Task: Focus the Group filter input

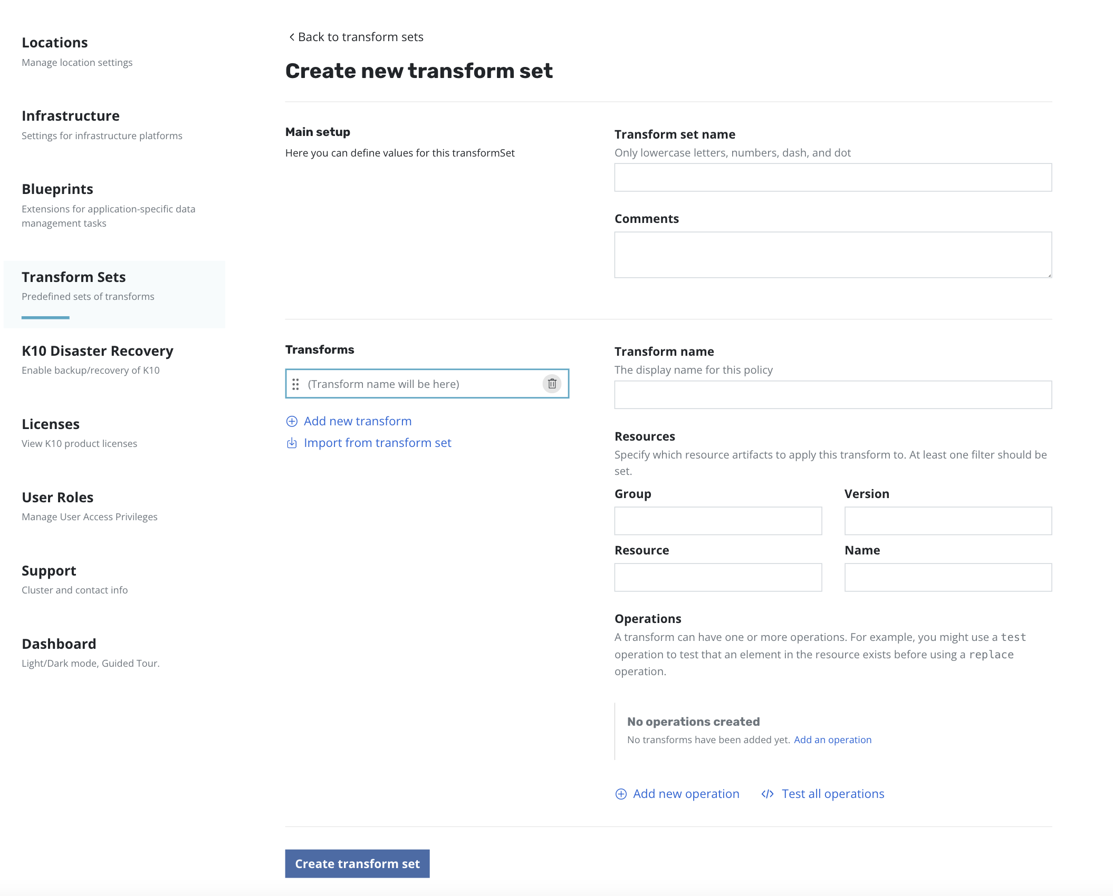Action: [x=717, y=521]
